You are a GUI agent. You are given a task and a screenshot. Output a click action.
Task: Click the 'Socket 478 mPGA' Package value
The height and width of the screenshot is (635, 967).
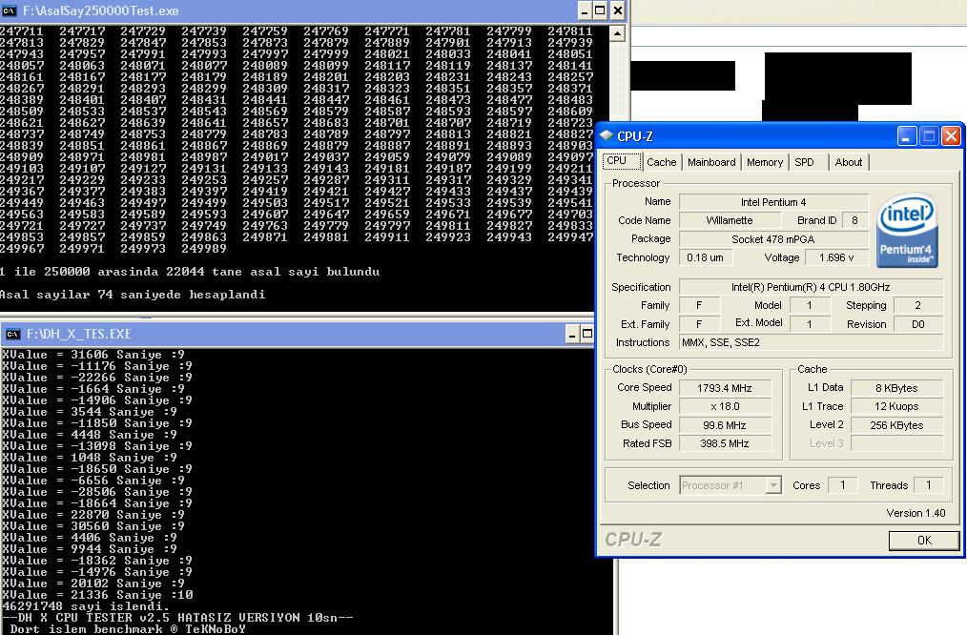pyautogui.click(x=773, y=239)
